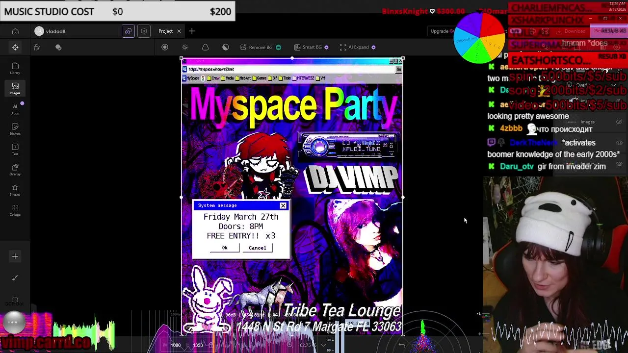Click the Tools bookmark in poster
Image resolution: width=628 pixels, height=353 pixels.
[x=284, y=78]
